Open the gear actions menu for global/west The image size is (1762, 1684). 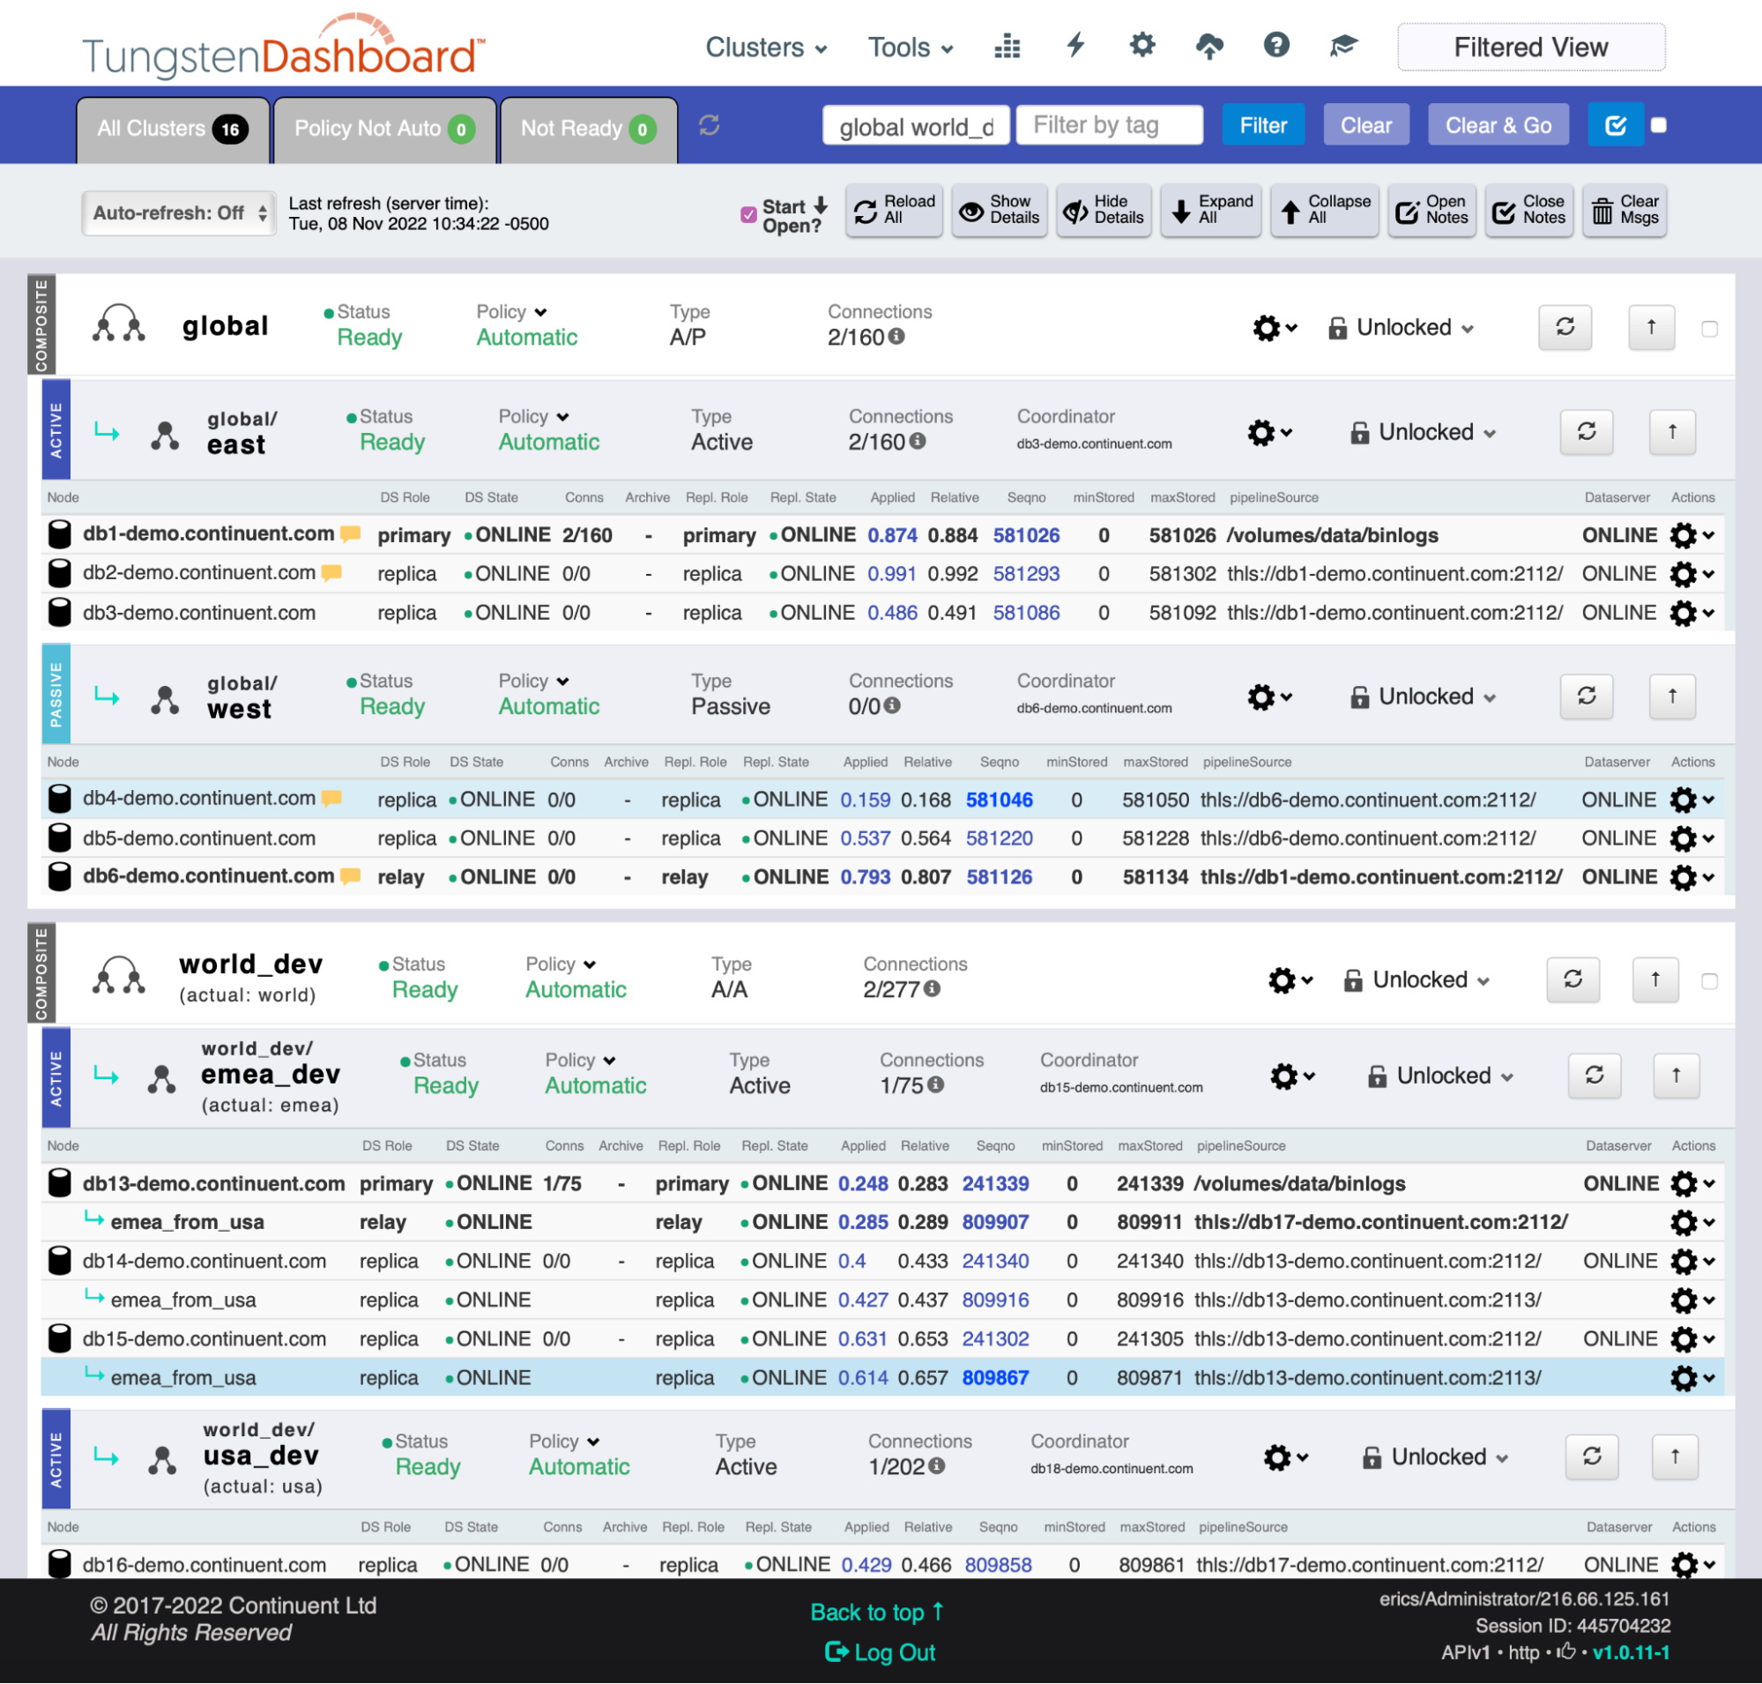[1268, 697]
